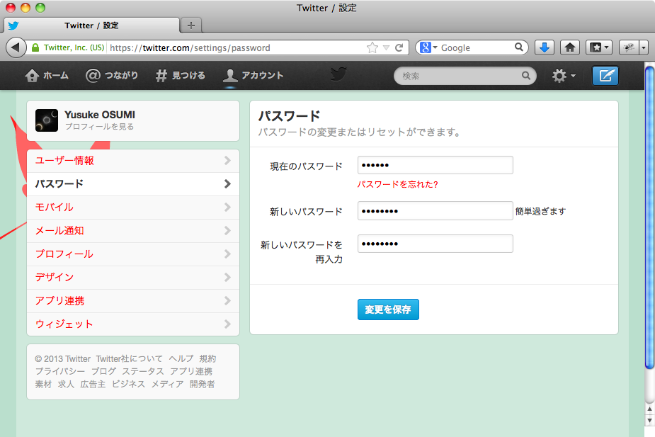655x437 pixels.
Task: Open URL history dropdown triangle in address bar
Action: pos(387,47)
